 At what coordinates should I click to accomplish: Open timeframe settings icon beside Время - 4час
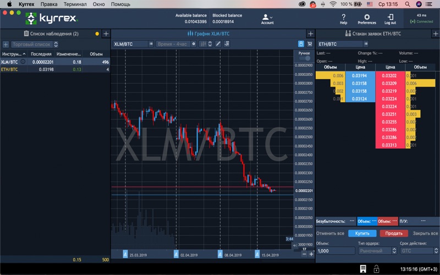click(x=194, y=44)
